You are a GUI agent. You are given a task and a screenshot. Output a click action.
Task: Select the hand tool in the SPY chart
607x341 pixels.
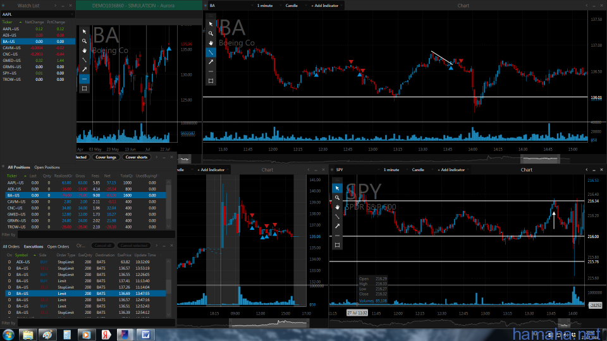[337, 207]
